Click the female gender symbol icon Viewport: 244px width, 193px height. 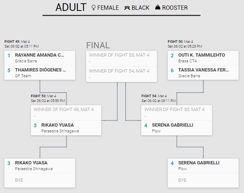click(x=94, y=8)
